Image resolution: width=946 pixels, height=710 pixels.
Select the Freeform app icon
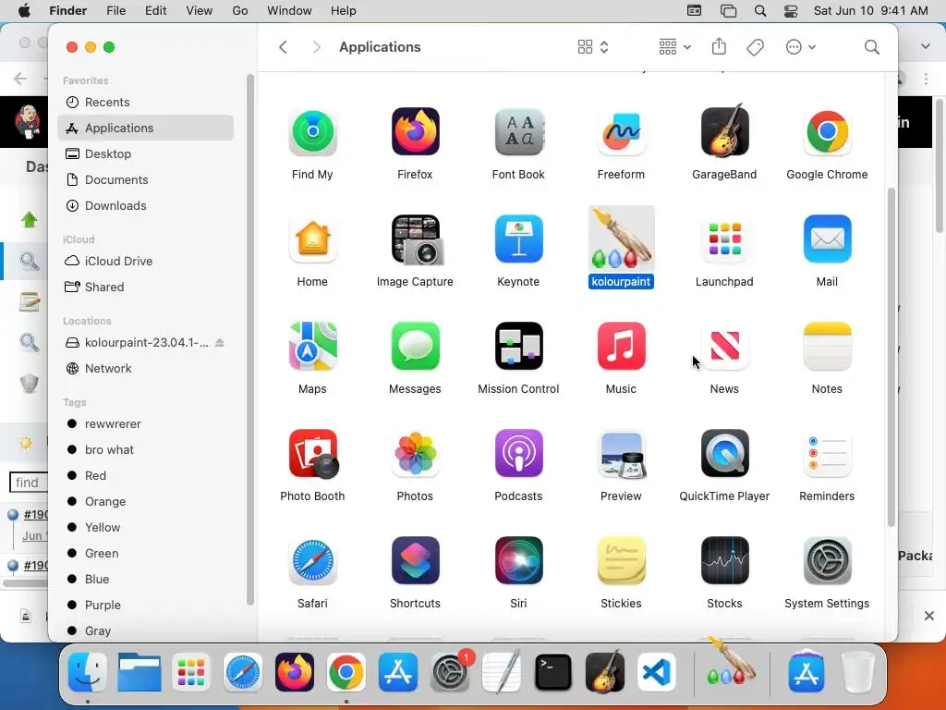pyautogui.click(x=621, y=131)
